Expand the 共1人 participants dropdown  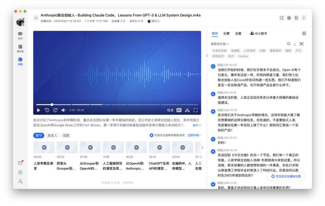click(153, 21)
